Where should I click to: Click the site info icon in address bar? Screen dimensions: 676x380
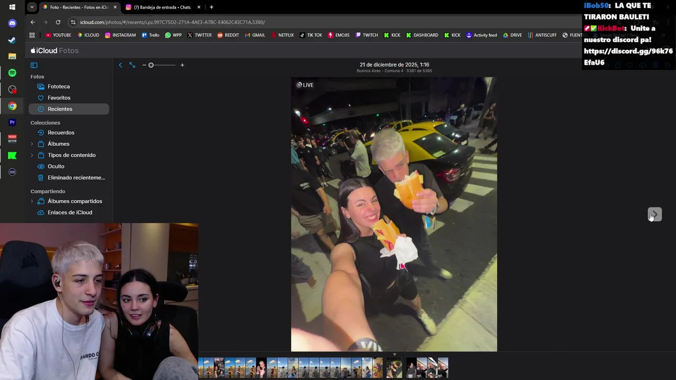coord(73,22)
